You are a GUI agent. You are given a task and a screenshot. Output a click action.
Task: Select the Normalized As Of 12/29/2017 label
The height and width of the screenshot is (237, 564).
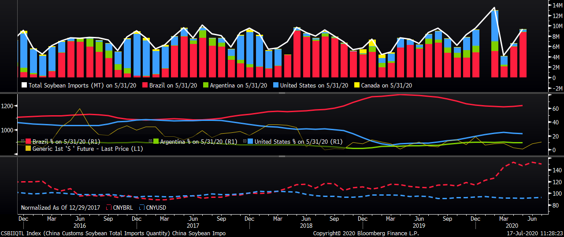pos(61,208)
